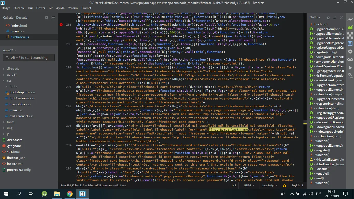
Task: Click the indent size value 1
Action: coord(302,186)
